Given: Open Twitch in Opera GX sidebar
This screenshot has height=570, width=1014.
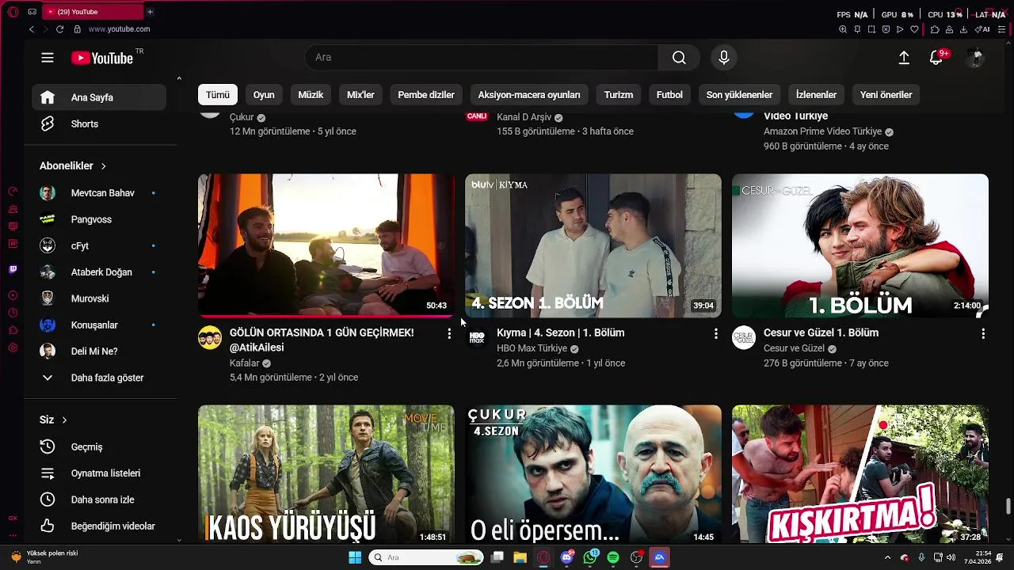Looking at the screenshot, I should [x=13, y=270].
